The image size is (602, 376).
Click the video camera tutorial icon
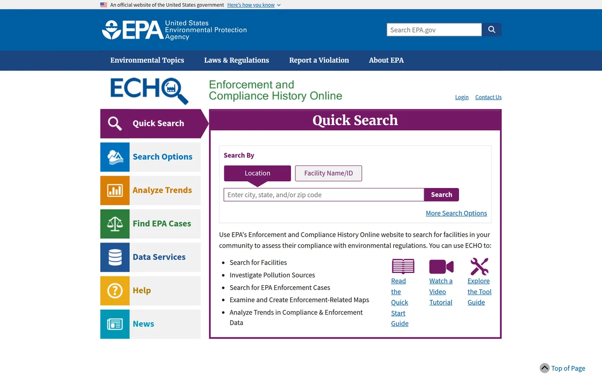[441, 266]
